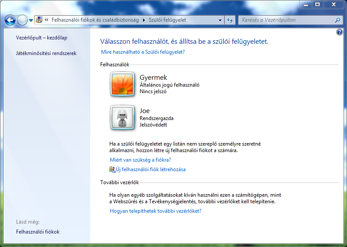Expand the breadcrumb arrow before Szülői felügyelet
This screenshot has width=347, height=247.
tap(144, 20)
